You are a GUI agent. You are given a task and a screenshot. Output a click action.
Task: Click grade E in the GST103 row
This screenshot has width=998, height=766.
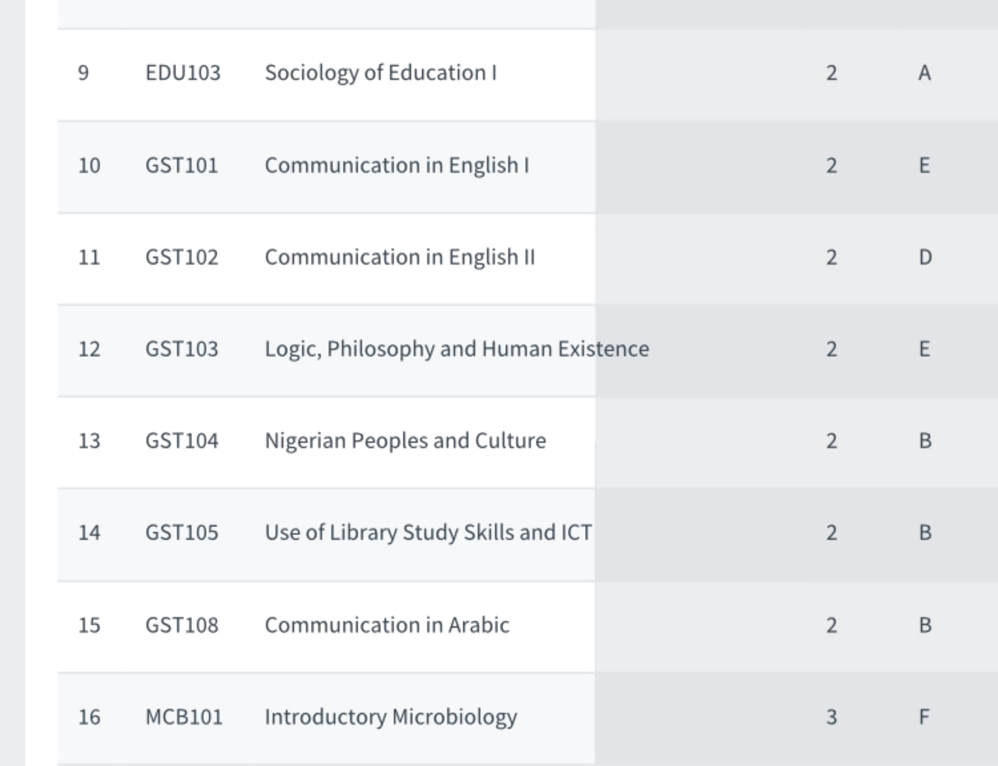[925, 349]
